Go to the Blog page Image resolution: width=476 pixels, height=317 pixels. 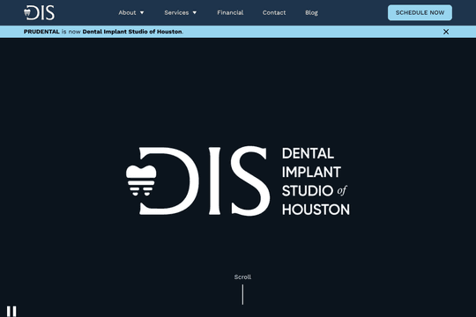point(311,12)
